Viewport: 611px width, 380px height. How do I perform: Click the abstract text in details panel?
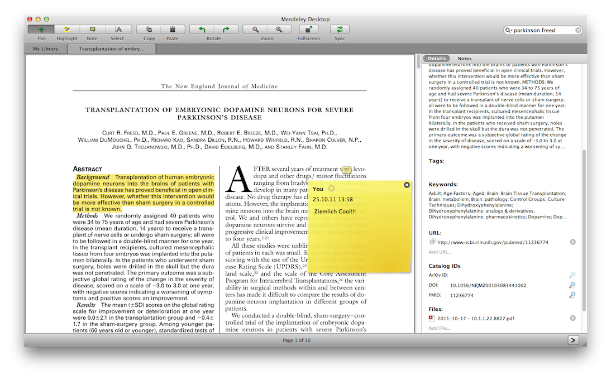497,105
